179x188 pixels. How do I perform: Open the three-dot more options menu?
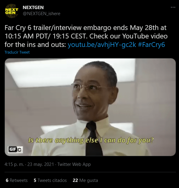click(173, 8)
